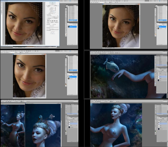
Task: Expand the Brush Size stepper arrow in Liquify
Action: pos(55,8)
